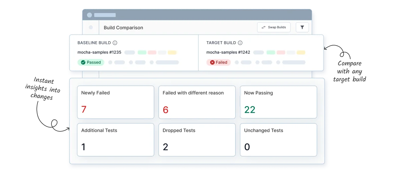Click the green Passed status badge

(91, 62)
